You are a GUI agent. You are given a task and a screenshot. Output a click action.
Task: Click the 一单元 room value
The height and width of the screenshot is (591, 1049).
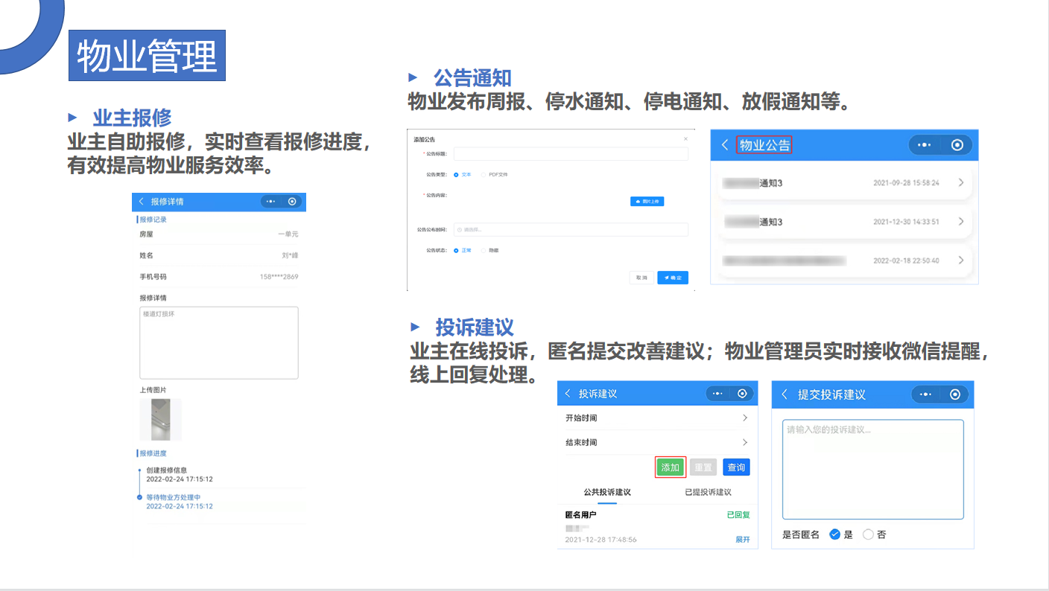pyautogui.click(x=288, y=234)
